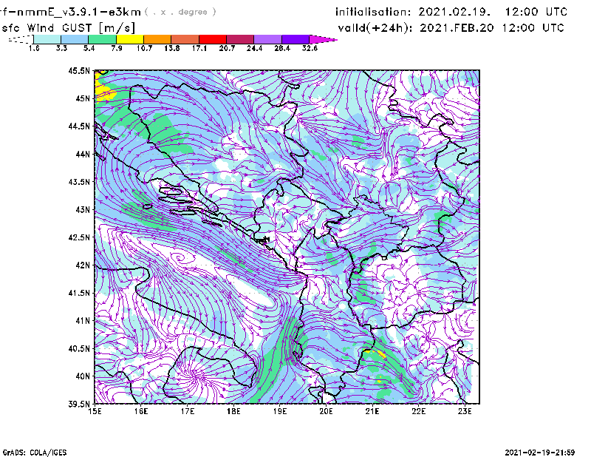Select the green legend color swatch
591x457 pixels.
click(102, 39)
